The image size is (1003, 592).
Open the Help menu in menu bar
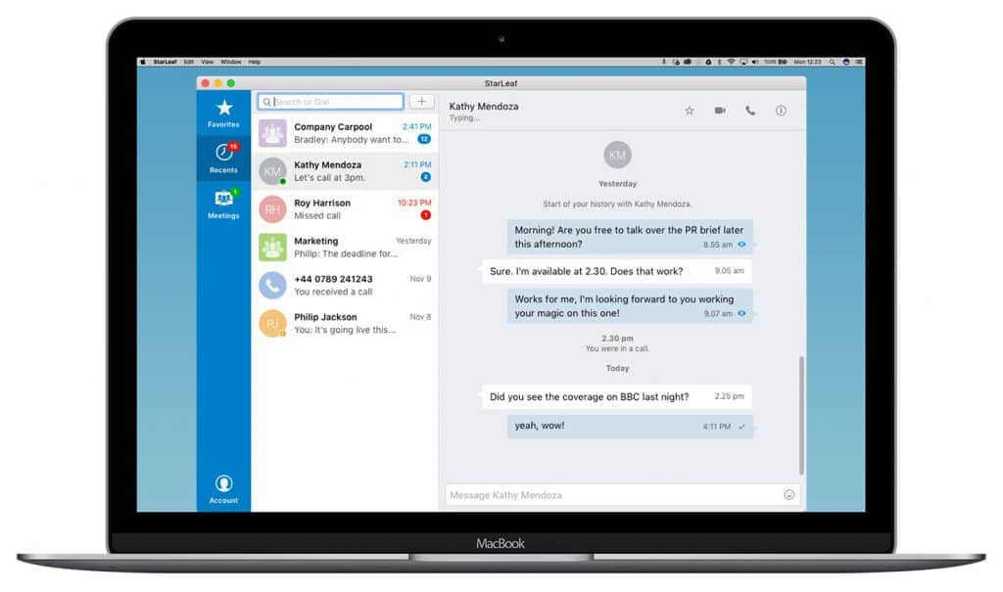(x=255, y=62)
